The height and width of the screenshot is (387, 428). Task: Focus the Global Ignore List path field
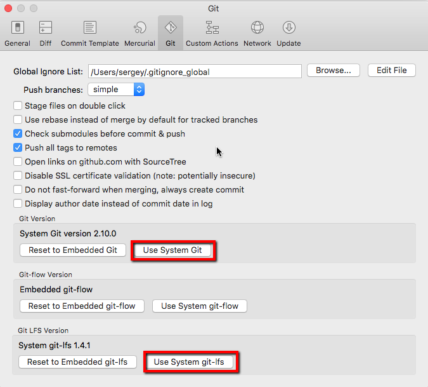[x=195, y=71]
